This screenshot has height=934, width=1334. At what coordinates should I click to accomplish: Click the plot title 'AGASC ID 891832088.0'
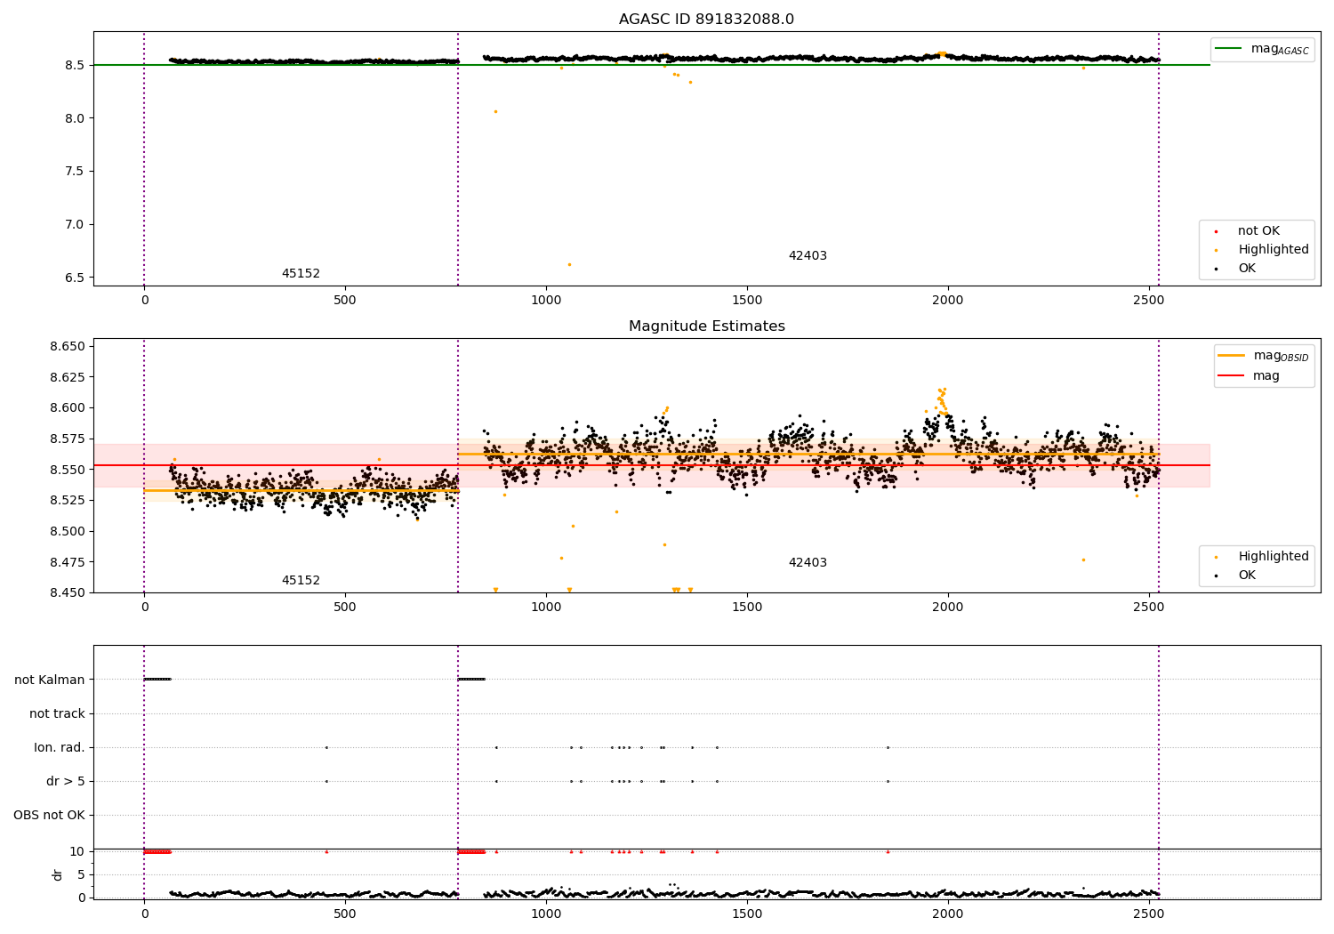706,20
